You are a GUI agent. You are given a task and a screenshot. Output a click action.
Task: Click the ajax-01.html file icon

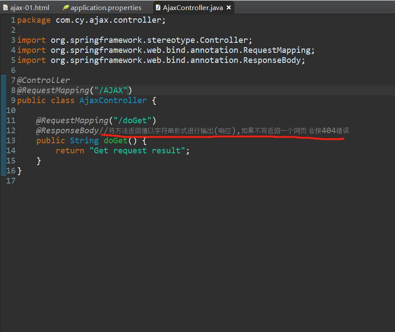click(x=5, y=7)
